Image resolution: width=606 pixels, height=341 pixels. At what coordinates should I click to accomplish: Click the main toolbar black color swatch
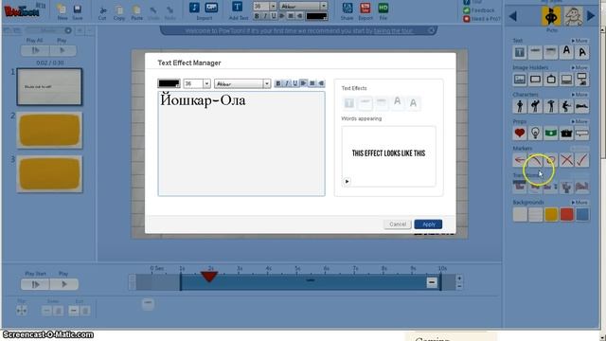click(317, 16)
